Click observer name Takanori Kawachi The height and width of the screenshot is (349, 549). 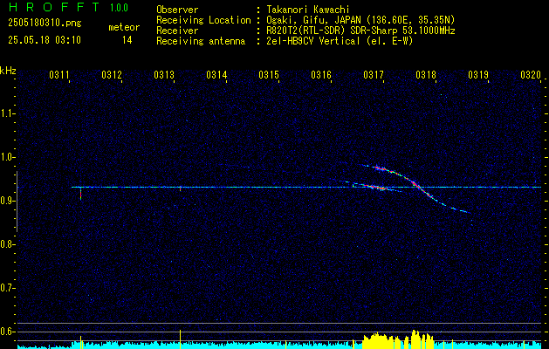pos(308,10)
